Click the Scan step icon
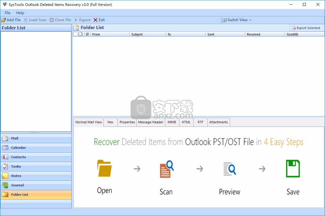This screenshot has height=216, width=325. [167, 169]
